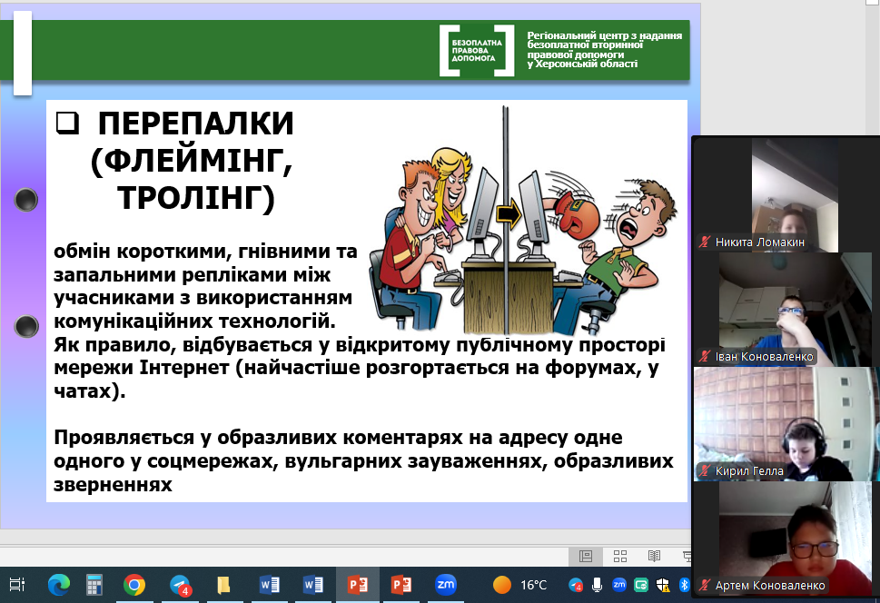Click Іван Коноваленко participant video

pyautogui.click(x=787, y=309)
